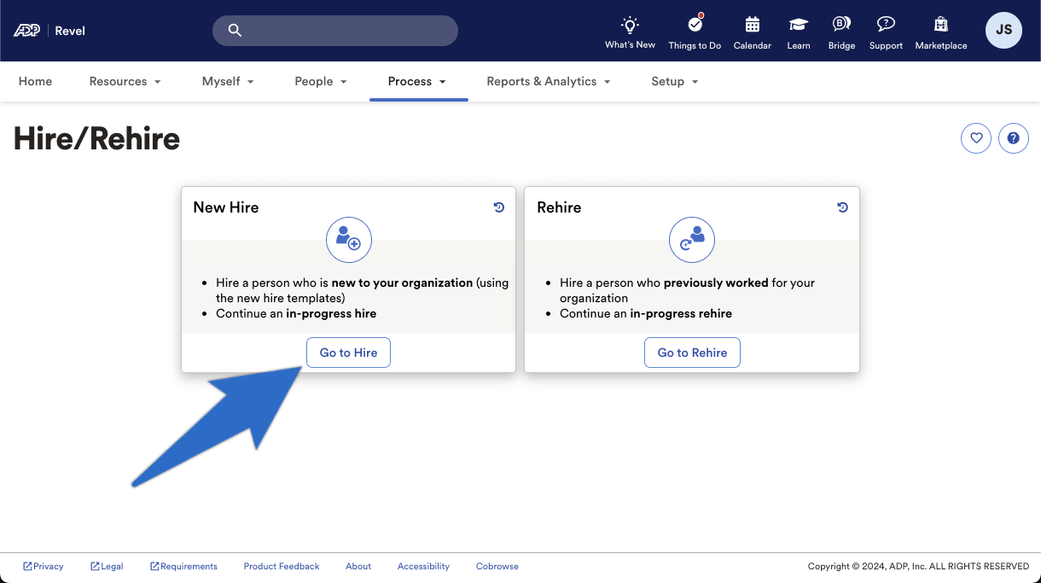Open the ADP Calendar

click(752, 30)
